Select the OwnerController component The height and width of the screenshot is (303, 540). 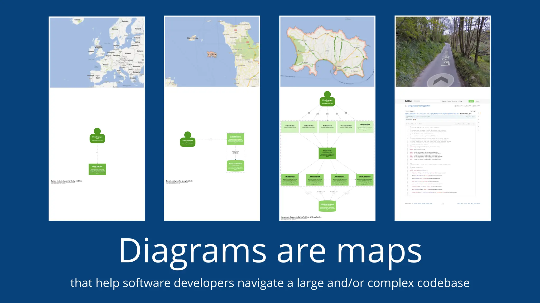[346, 127]
